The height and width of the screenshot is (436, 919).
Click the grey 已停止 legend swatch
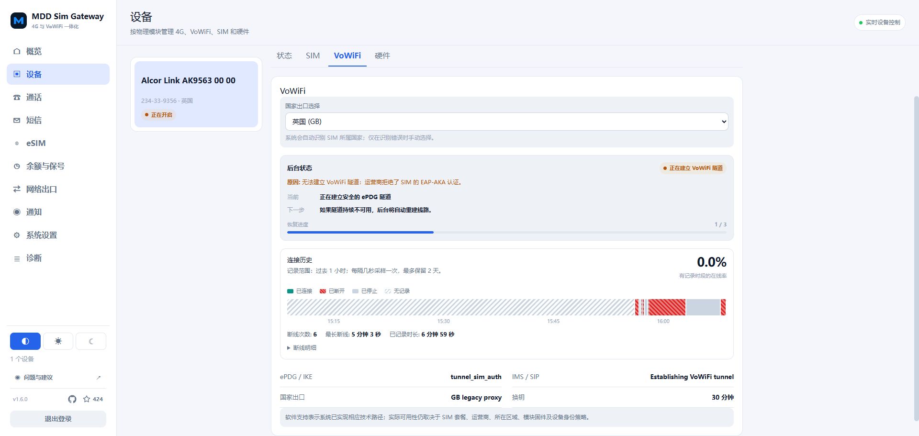coord(355,291)
